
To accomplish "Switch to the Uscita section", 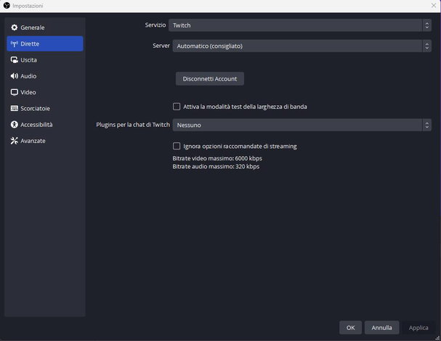I will click(45, 59).
